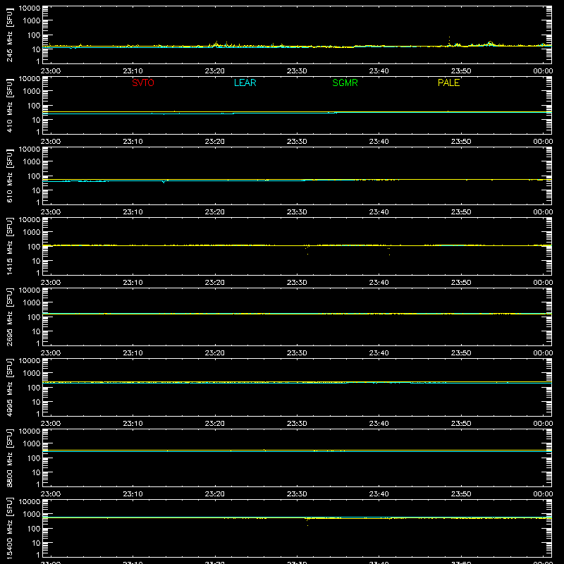Click 23:00 label below the 8800 MHz panel

pyautogui.click(x=50, y=494)
